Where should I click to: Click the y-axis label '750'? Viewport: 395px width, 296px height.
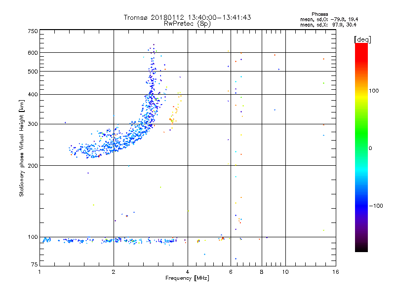(33, 31)
